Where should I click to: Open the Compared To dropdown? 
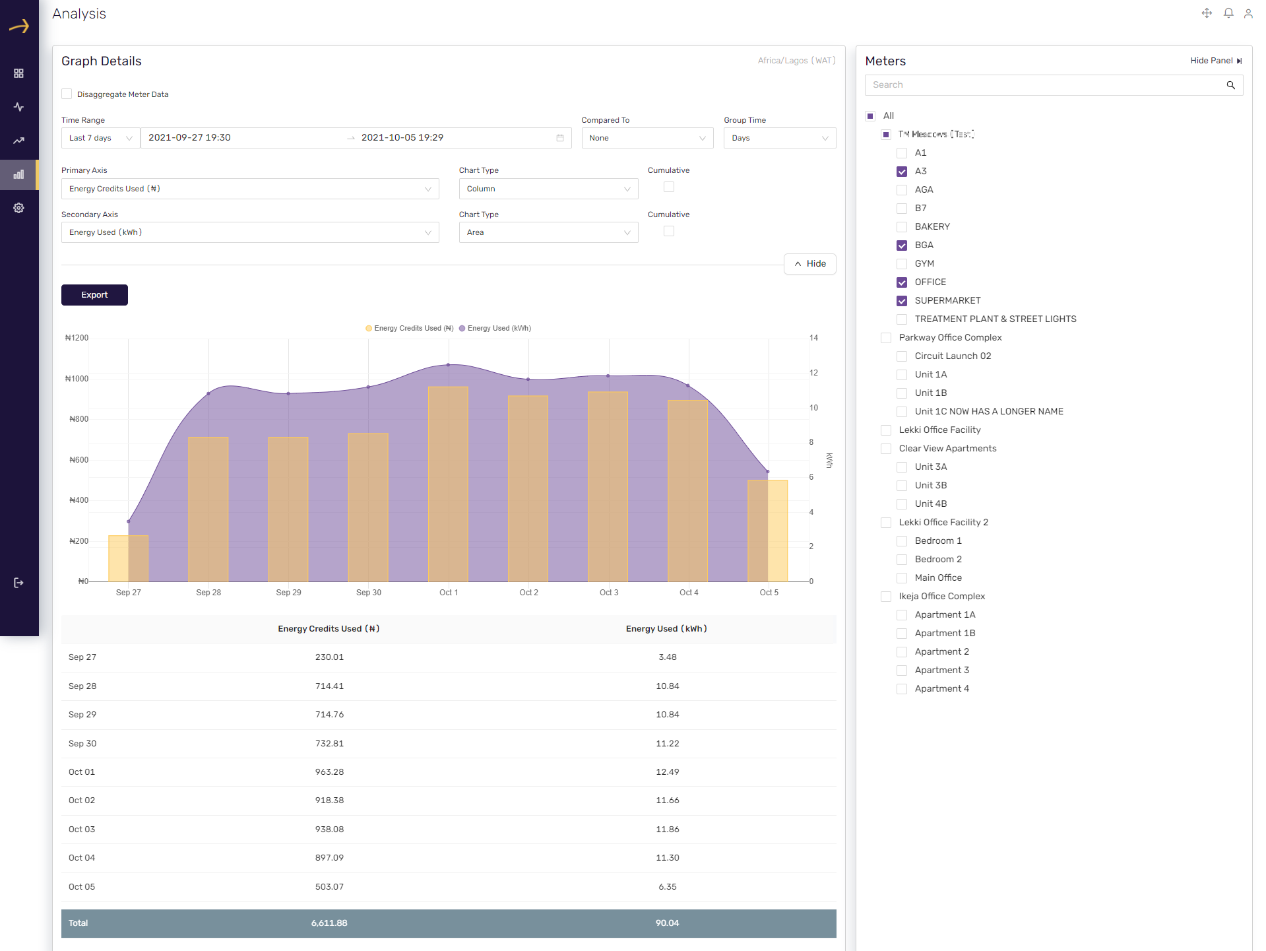pos(647,138)
